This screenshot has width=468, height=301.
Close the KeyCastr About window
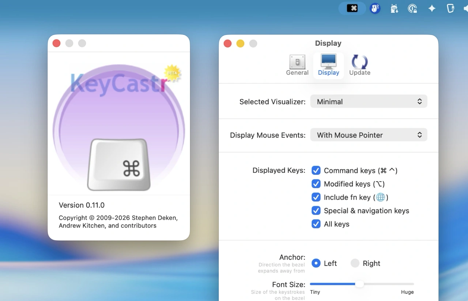56,43
